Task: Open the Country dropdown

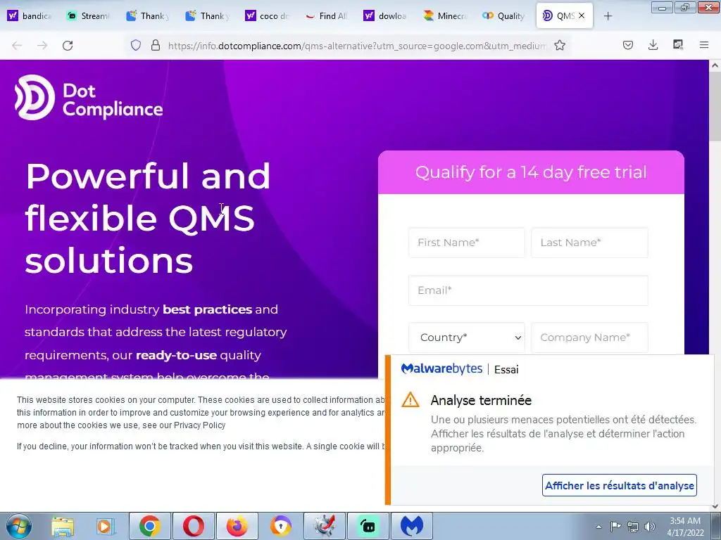Action: (x=466, y=337)
